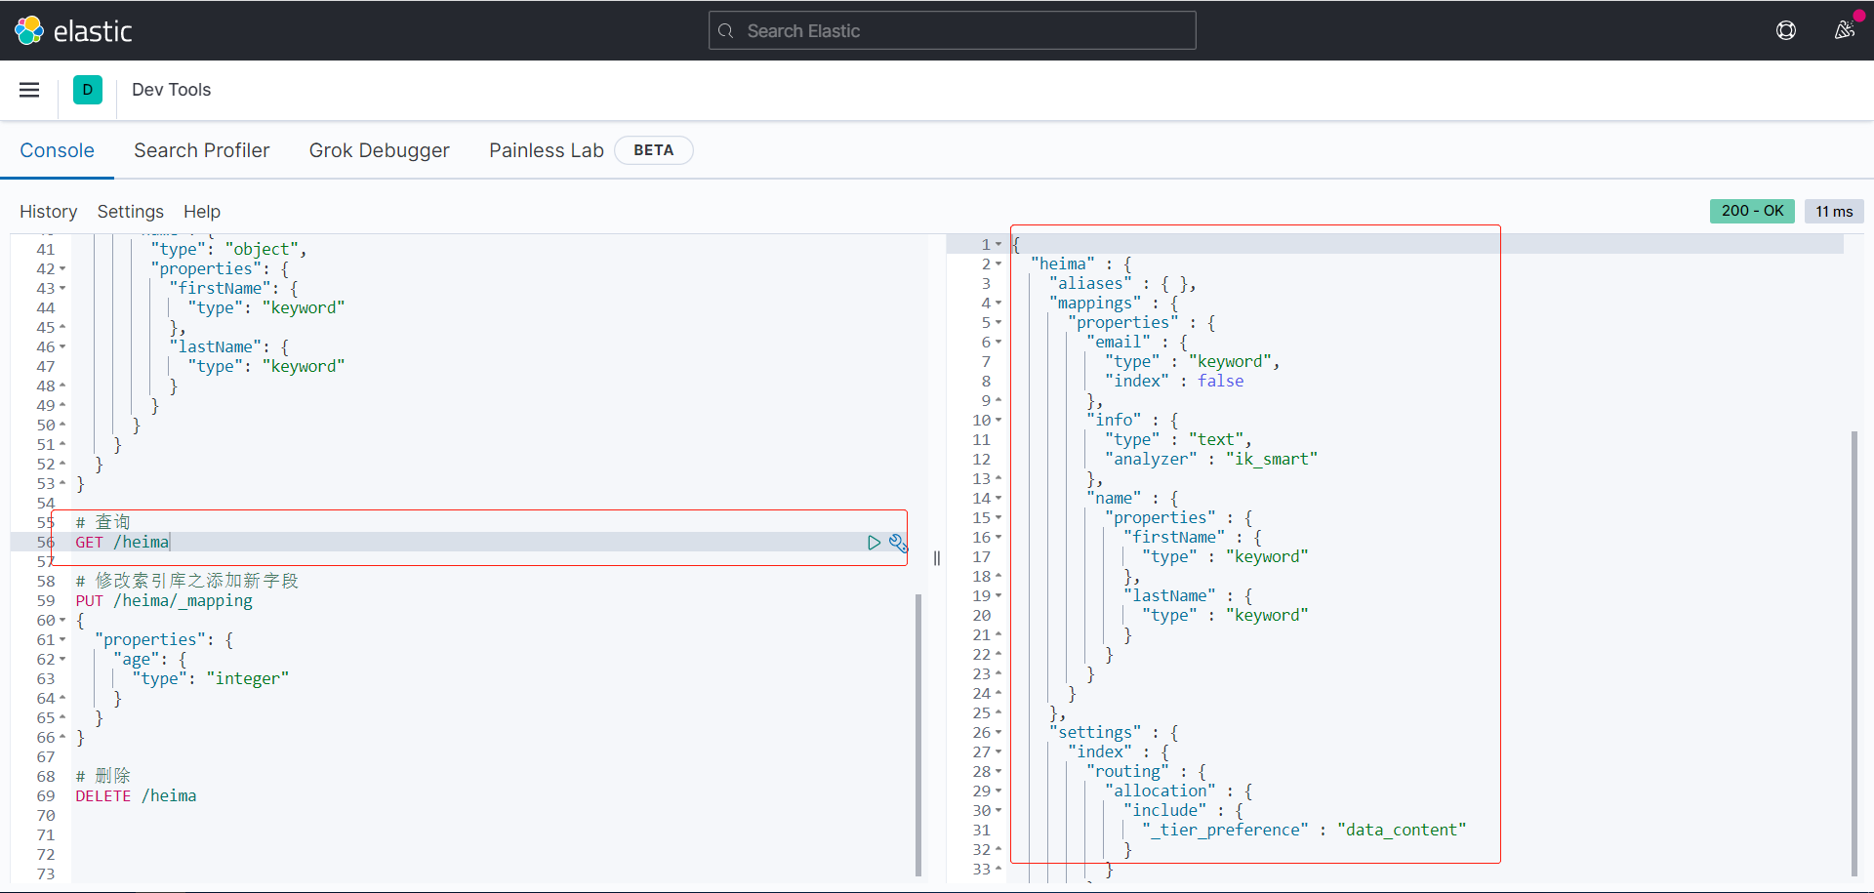Click the console Help link
This screenshot has width=1874, height=893.
pos(202,212)
